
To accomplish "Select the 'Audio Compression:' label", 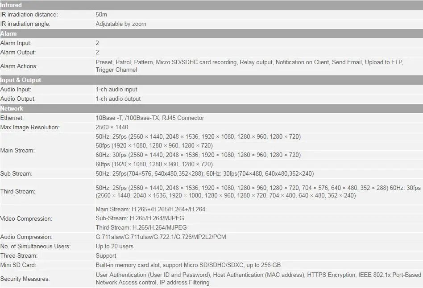I will (26, 237).
